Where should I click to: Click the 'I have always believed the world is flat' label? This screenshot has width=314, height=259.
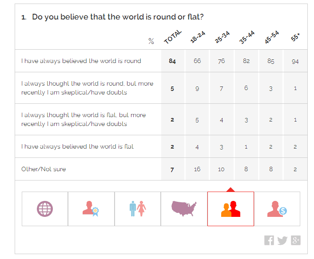click(77, 147)
